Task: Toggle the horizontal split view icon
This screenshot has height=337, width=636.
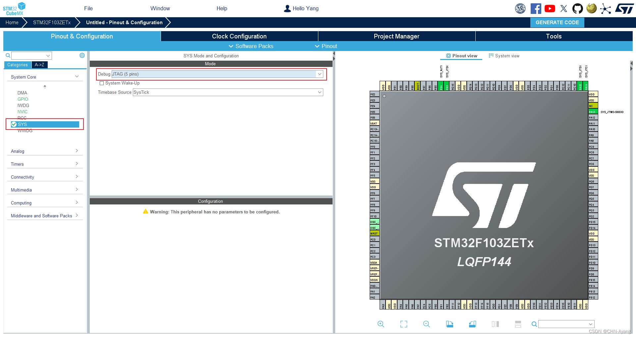Action: point(518,324)
